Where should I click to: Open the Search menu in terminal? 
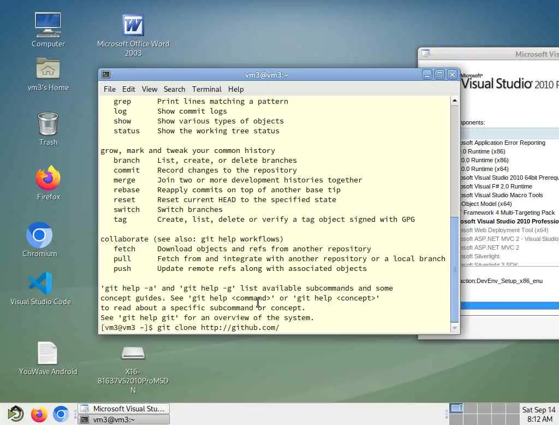[x=174, y=89]
